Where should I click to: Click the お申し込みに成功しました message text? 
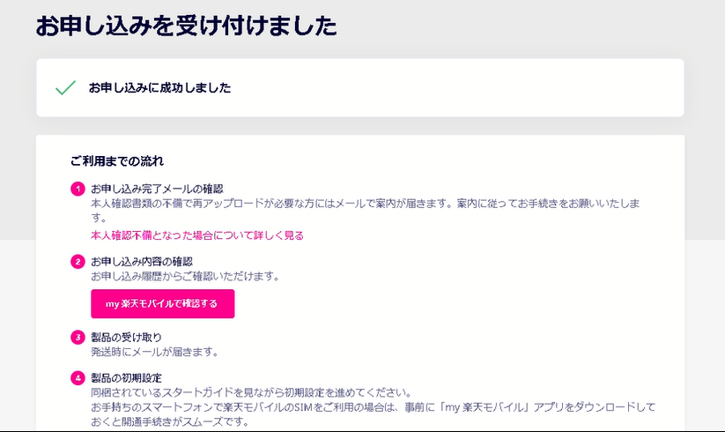(x=159, y=88)
